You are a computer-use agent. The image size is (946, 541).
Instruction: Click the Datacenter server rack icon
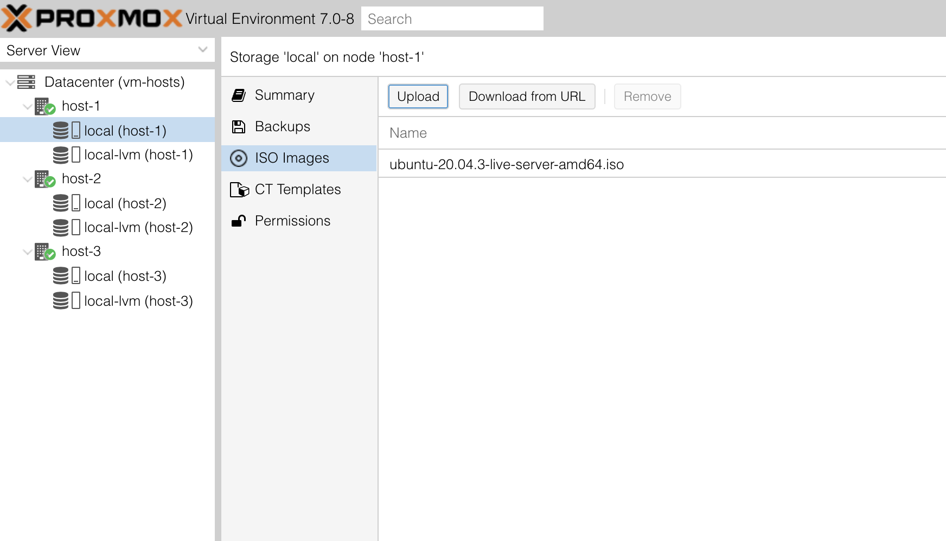click(x=26, y=82)
